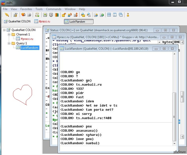Open the Tools menu
The height and width of the screenshot is (155, 187).
click(x=39, y=9)
